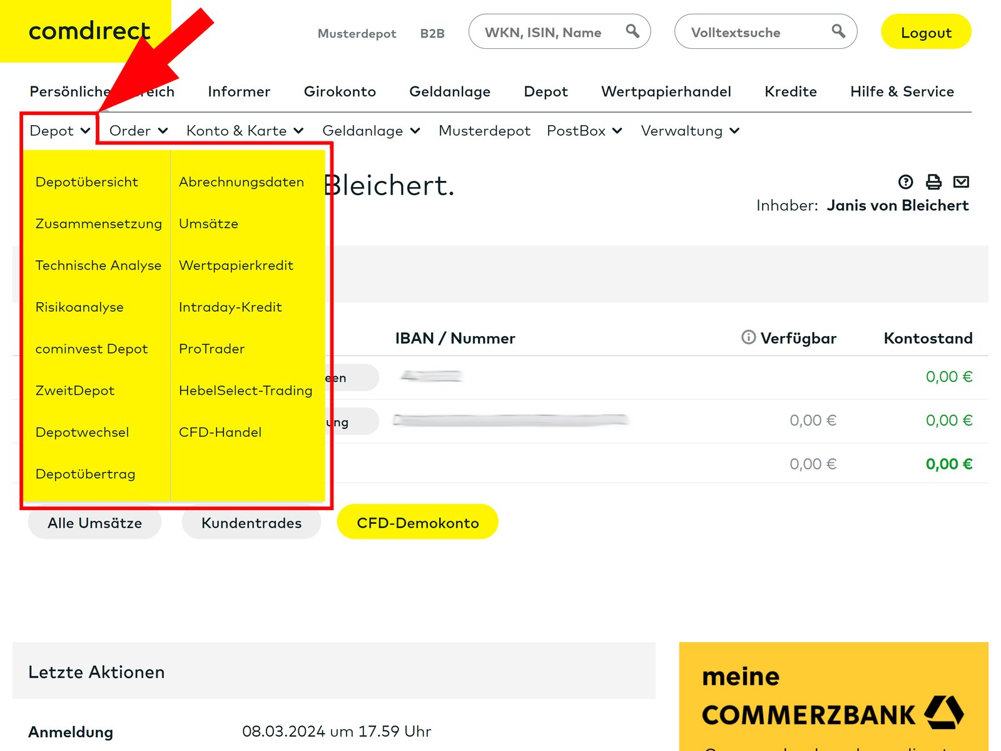This screenshot has width=1001, height=751.
Task: Open the Informer navigation entry
Action: pos(239,91)
